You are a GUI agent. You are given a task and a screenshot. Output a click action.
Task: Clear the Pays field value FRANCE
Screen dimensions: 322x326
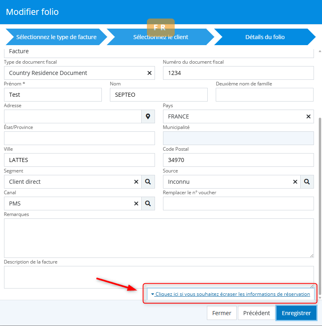click(x=308, y=116)
